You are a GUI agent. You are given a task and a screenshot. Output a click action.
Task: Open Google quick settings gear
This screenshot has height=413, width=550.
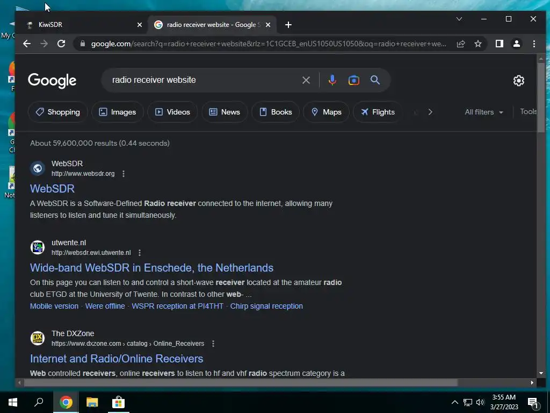[x=518, y=81]
